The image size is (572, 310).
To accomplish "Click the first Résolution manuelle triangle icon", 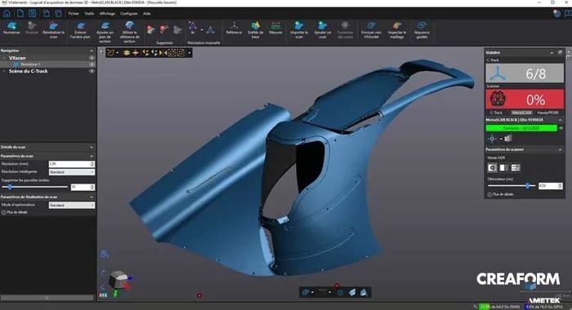I will coord(192,28).
